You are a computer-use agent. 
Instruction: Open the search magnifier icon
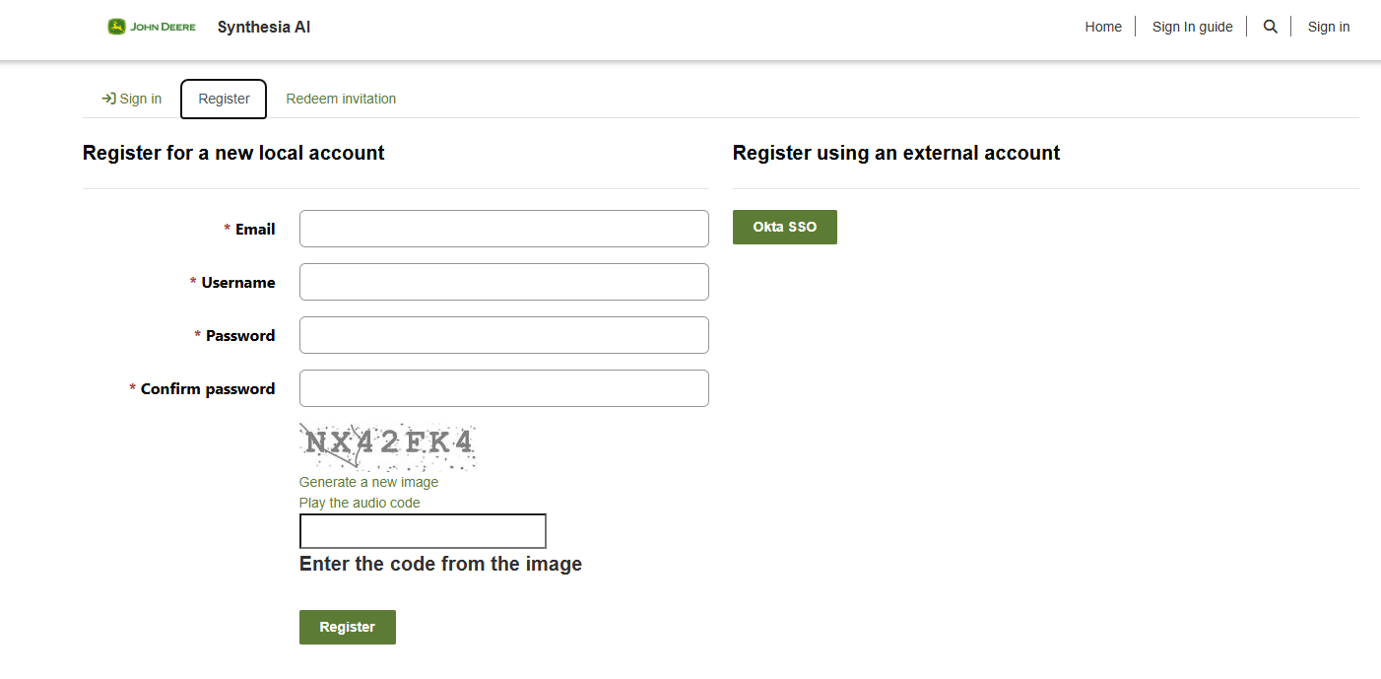pos(1270,27)
